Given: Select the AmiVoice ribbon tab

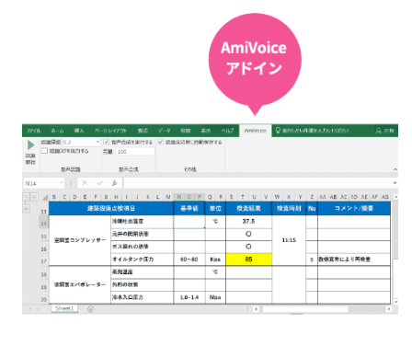Looking at the screenshot, I should coord(255,131).
